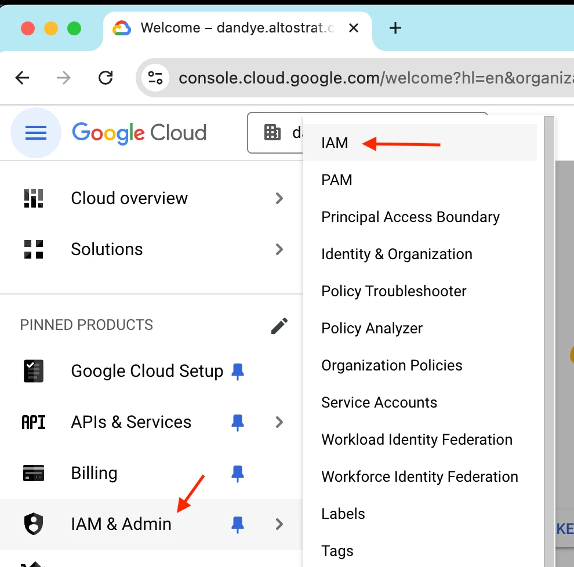This screenshot has height=567, width=574.
Task: Open Principal Access Boundary
Action: click(420, 217)
